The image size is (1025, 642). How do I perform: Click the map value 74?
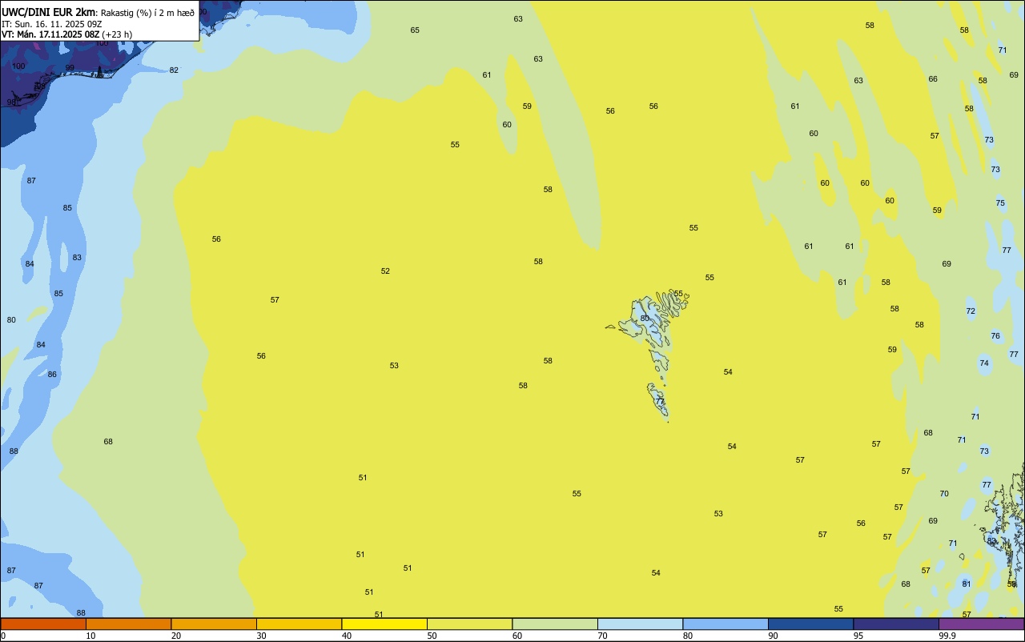pyautogui.click(x=984, y=363)
